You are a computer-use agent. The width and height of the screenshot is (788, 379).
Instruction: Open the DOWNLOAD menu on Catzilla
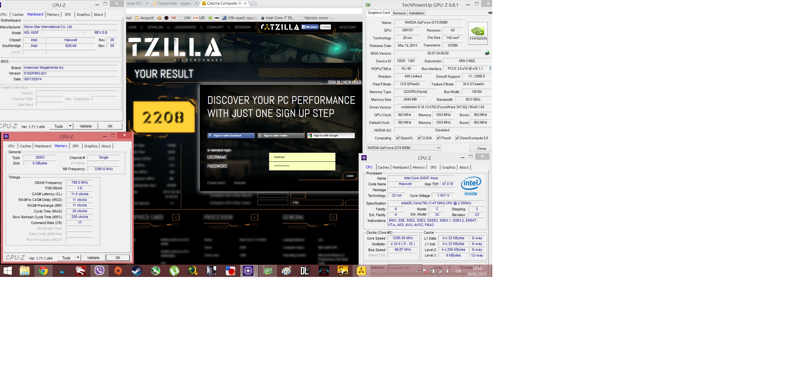(155, 27)
